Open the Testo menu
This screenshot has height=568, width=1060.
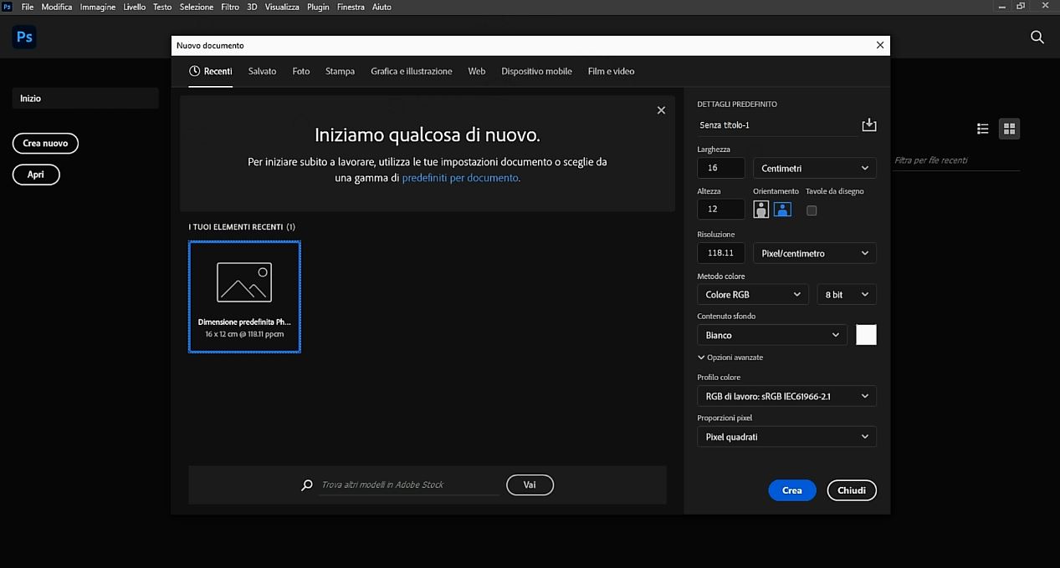pyautogui.click(x=162, y=7)
